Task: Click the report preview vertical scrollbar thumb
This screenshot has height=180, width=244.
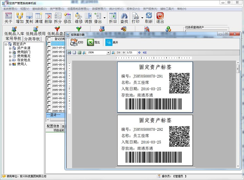Action: point(238,68)
